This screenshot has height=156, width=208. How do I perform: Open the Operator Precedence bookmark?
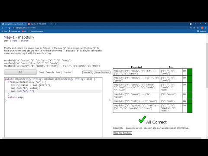pyautogui.click(x=36, y=31)
